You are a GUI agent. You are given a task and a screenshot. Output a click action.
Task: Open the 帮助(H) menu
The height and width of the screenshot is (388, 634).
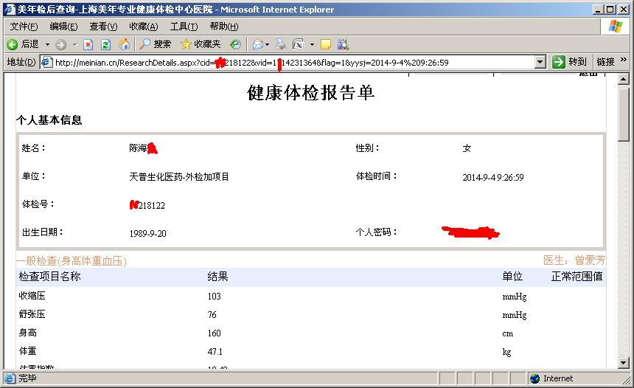224,27
